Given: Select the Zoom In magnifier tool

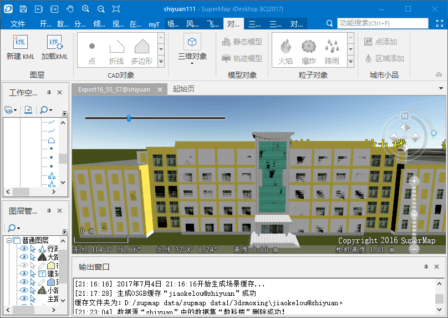Looking at the screenshot, I should point(85,9).
